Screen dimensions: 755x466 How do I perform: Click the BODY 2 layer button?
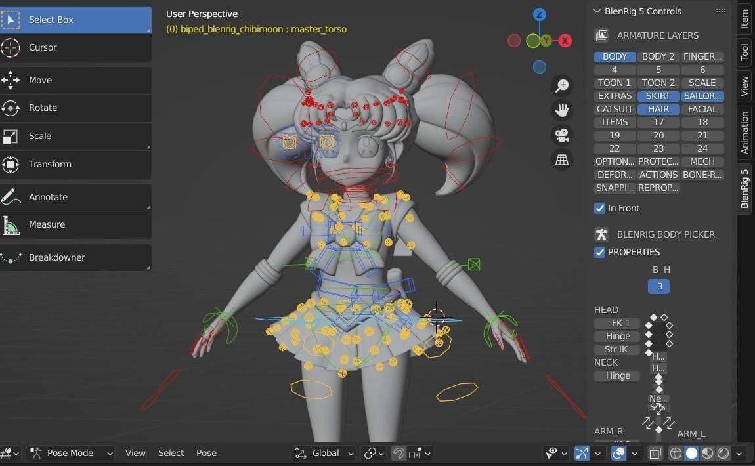(x=658, y=57)
